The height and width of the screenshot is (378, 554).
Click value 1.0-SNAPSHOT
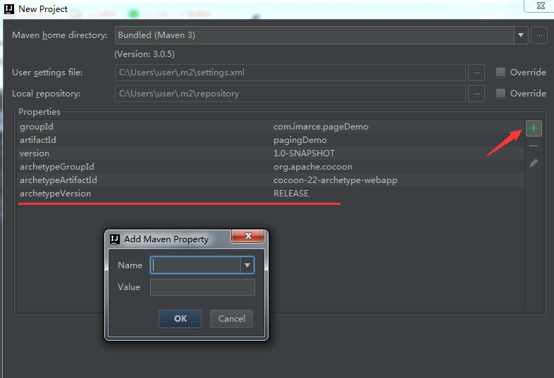[x=304, y=153]
